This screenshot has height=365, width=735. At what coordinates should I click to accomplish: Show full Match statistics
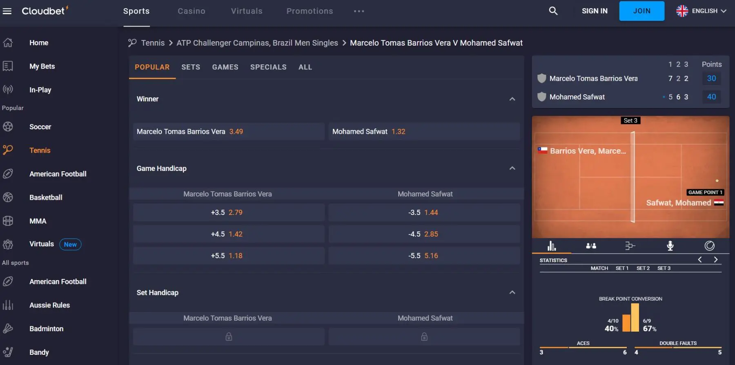click(x=599, y=268)
